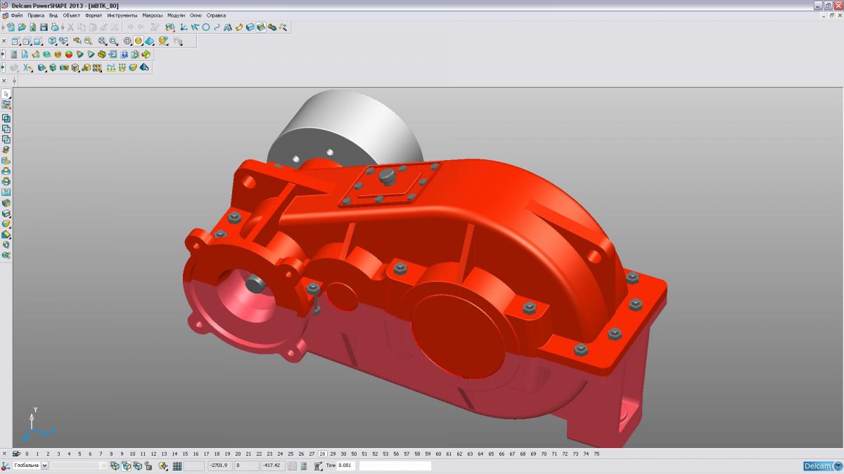
Task: Open the Файл menu
Action: 17,15
